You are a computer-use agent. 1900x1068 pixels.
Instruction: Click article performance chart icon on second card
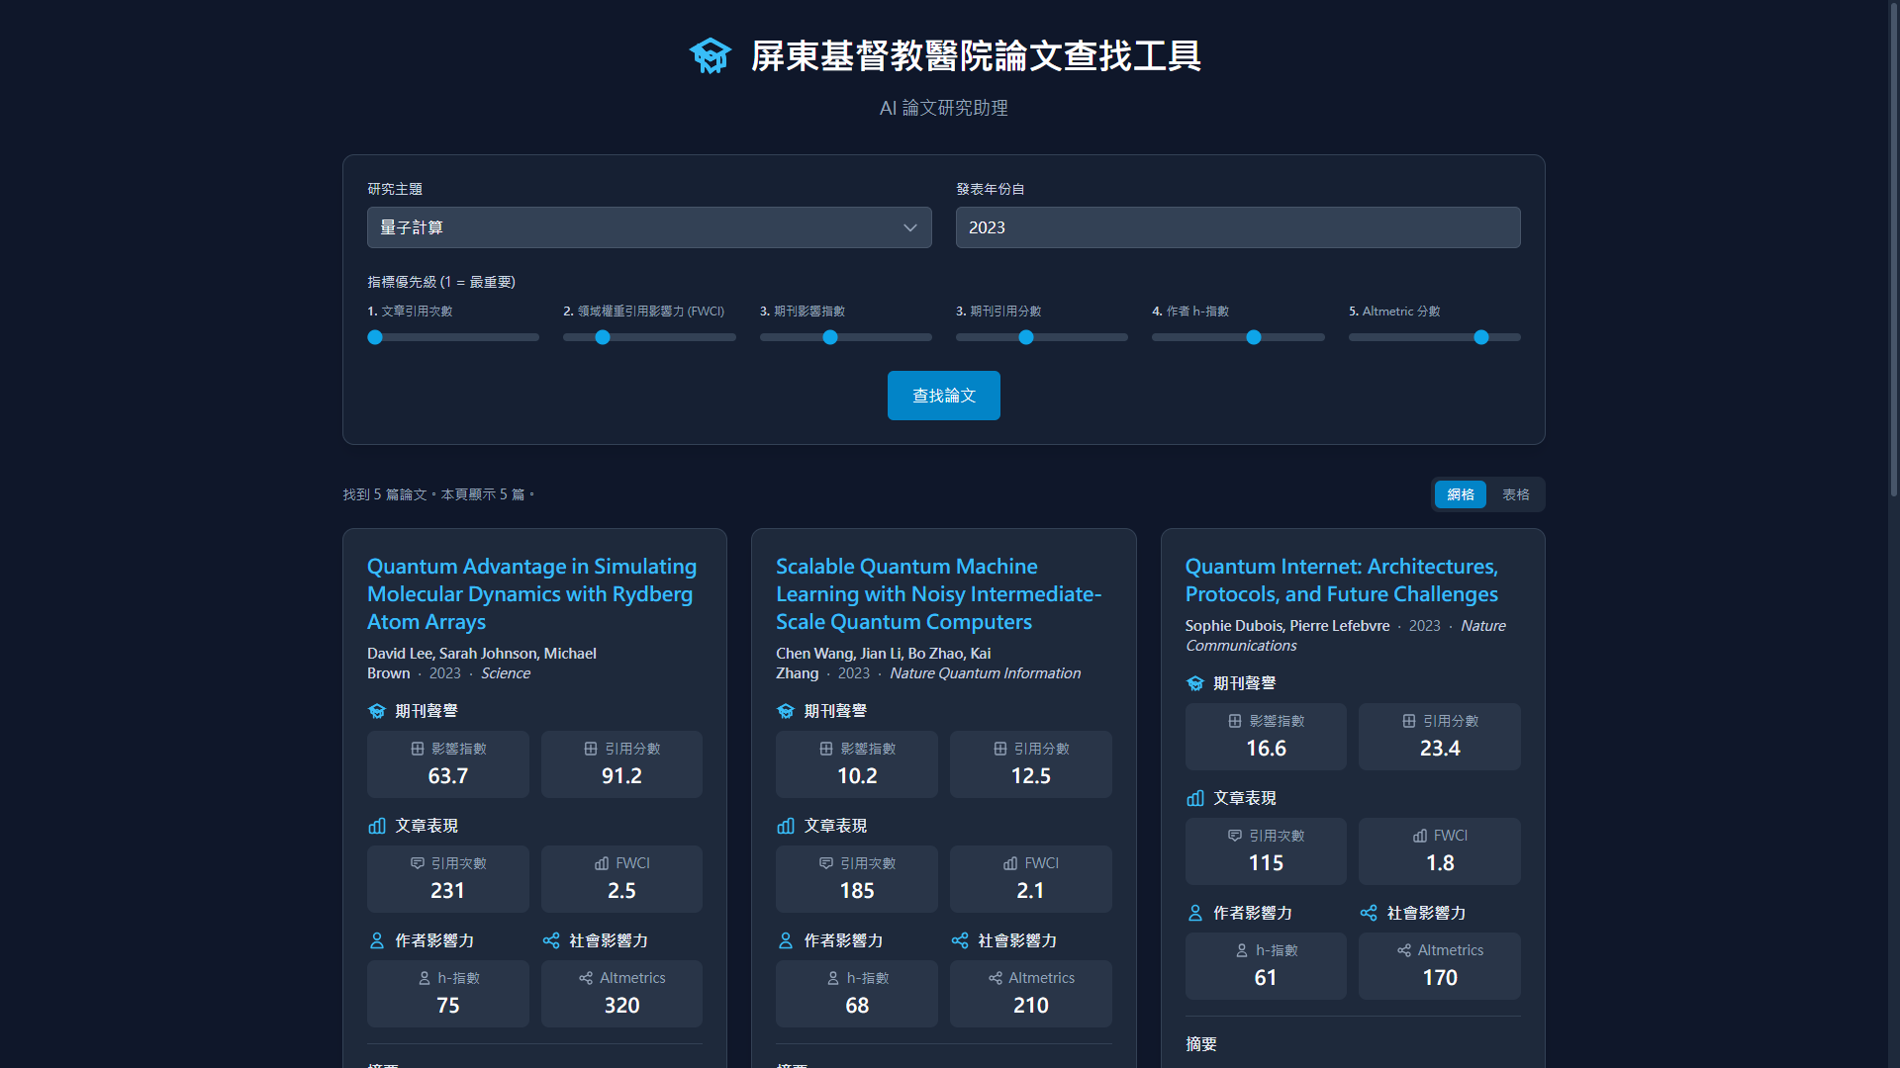click(786, 826)
